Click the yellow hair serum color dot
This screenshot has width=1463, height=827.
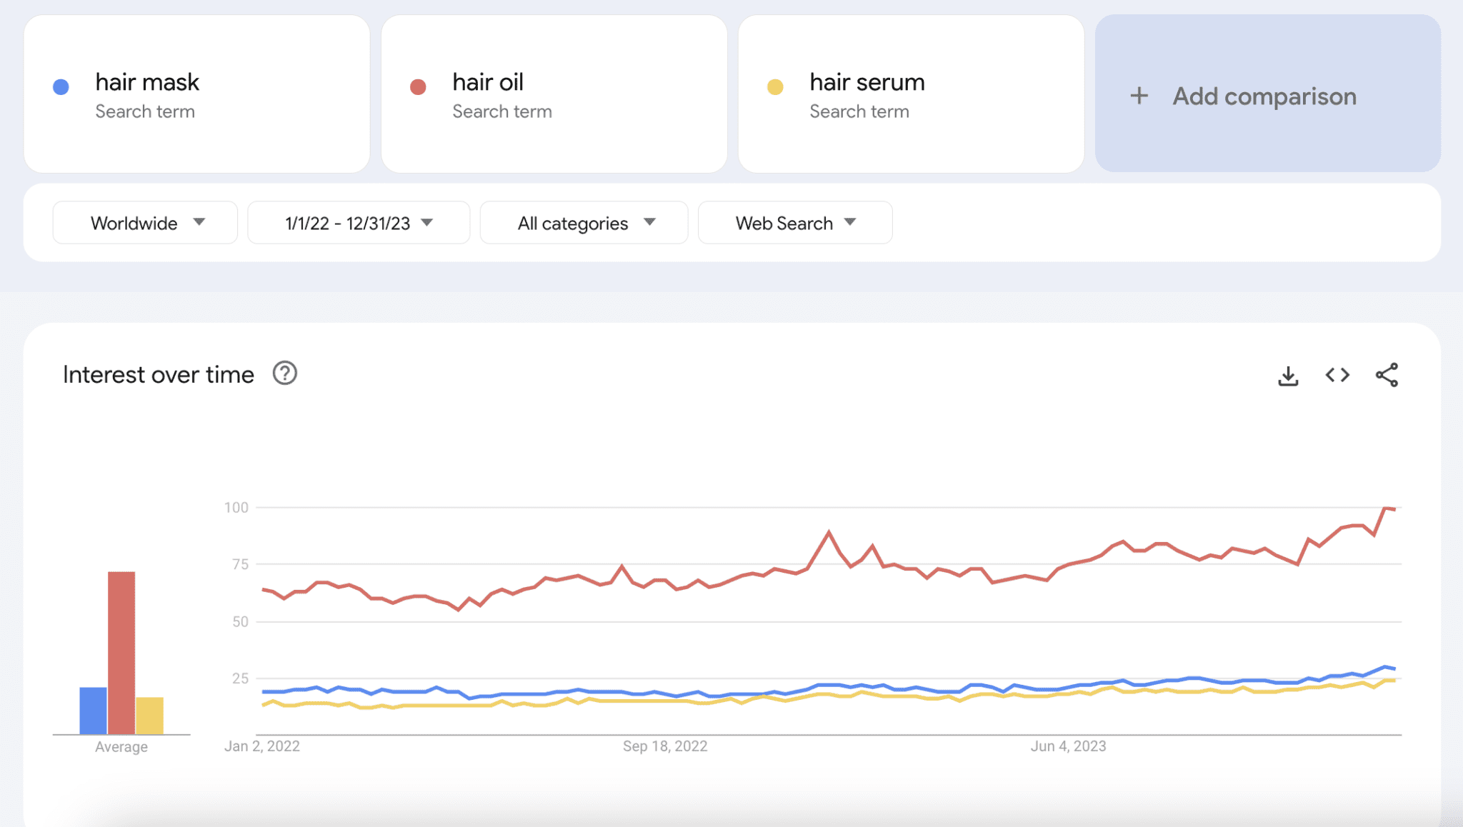[x=775, y=87]
